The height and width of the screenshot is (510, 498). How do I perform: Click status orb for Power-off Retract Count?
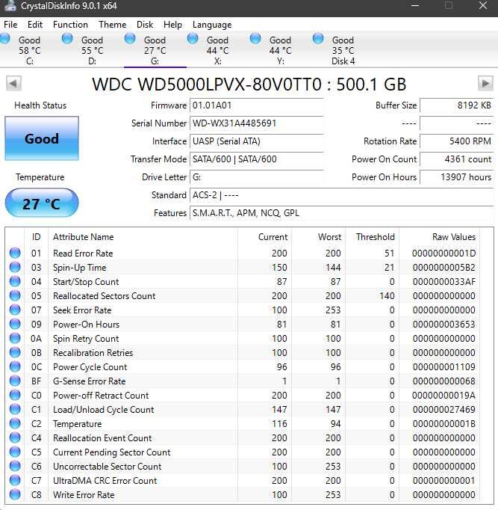point(15,395)
